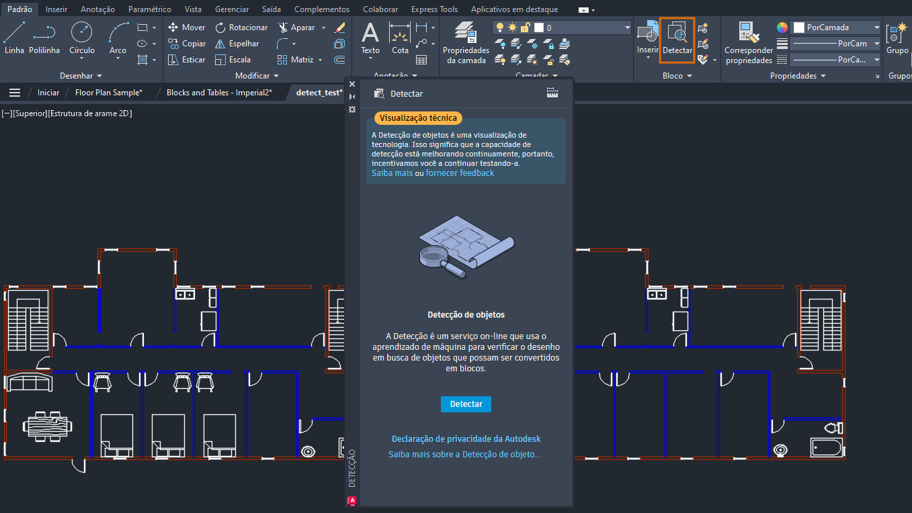Open the Aparar dropdown arrow
Image resolution: width=912 pixels, height=513 pixels.
(x=323, y=28)
